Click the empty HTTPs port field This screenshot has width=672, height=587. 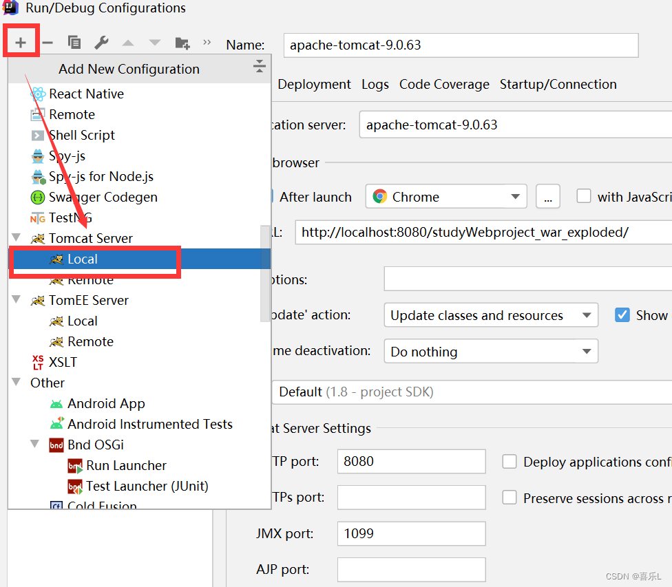pos(412,498)
